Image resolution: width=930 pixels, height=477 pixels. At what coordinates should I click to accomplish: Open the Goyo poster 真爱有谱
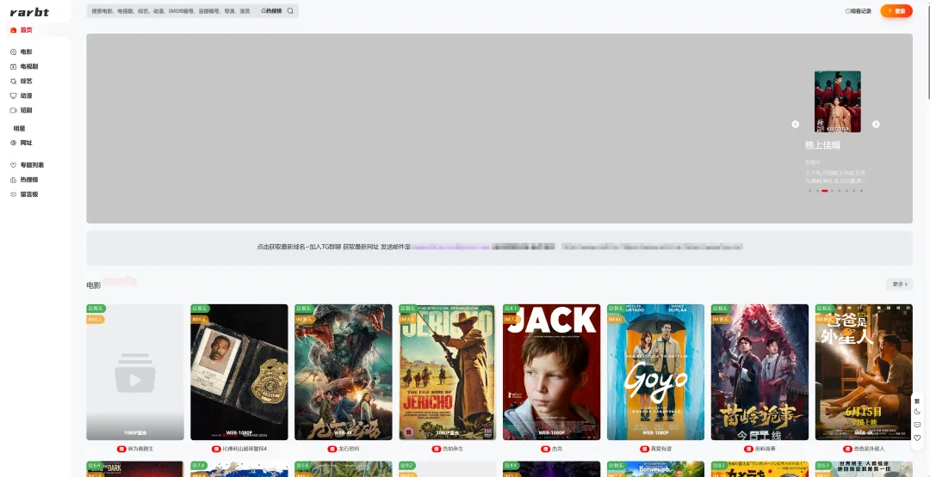pyautogui.click(x=655, y=372)
